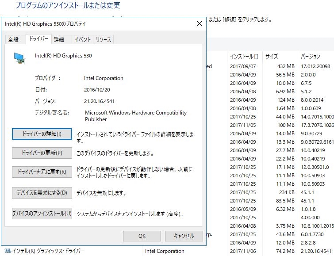Click the Microsoft Windows Hardware Compatibility Publisher signer text

coord(136,116)
